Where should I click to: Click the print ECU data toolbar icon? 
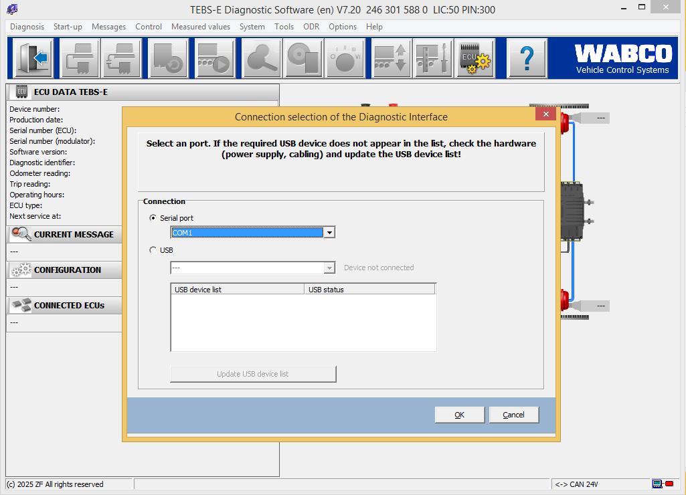(79, 58)
